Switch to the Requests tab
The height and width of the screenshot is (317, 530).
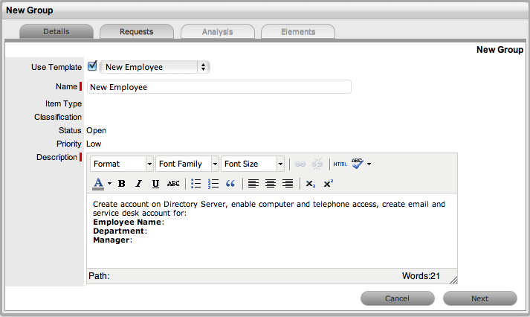(x=137, y=31)
